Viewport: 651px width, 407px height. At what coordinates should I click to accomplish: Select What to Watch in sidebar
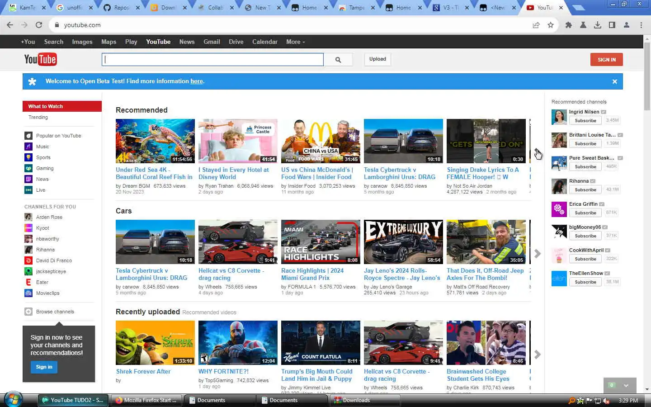[62, 106]
